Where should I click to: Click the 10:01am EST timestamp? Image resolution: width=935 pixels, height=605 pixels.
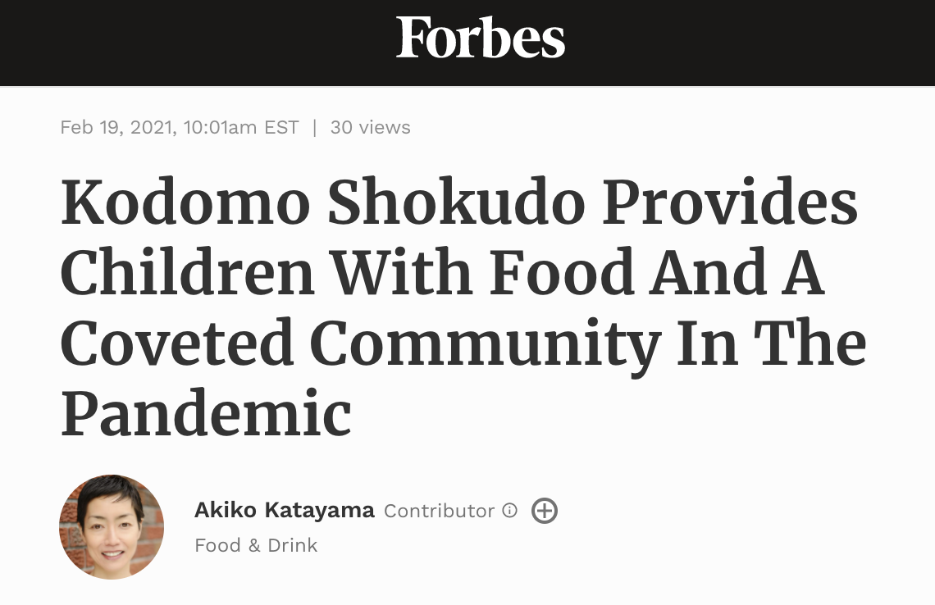[241, 128]
